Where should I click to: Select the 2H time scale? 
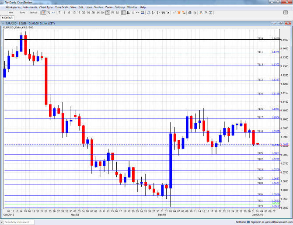click(93, 13)
